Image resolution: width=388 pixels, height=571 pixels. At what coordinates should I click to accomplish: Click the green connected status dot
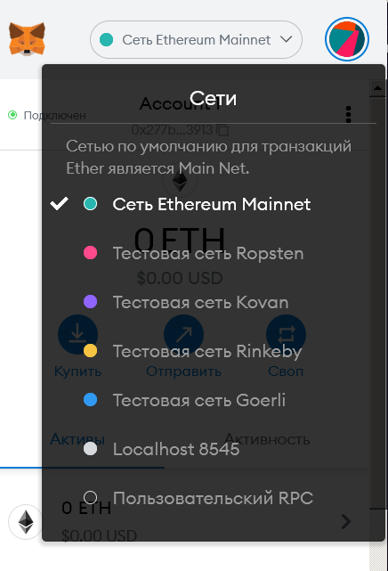tap(12, 116)
